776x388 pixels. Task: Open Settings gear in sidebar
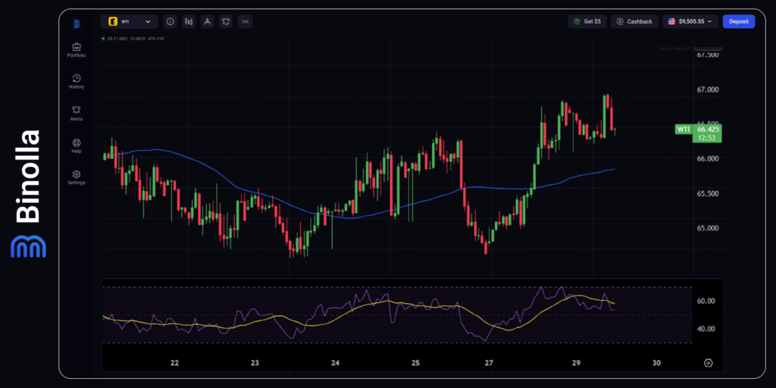click(x=77, y=177)
